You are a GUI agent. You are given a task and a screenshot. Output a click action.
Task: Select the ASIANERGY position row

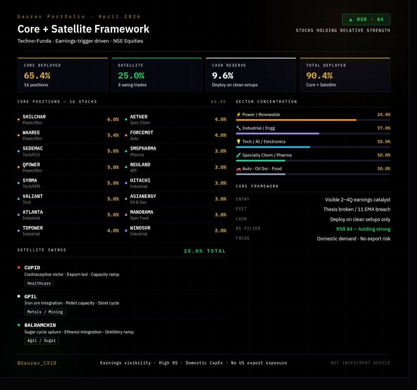pyautogui.click(x=176, y=199)
